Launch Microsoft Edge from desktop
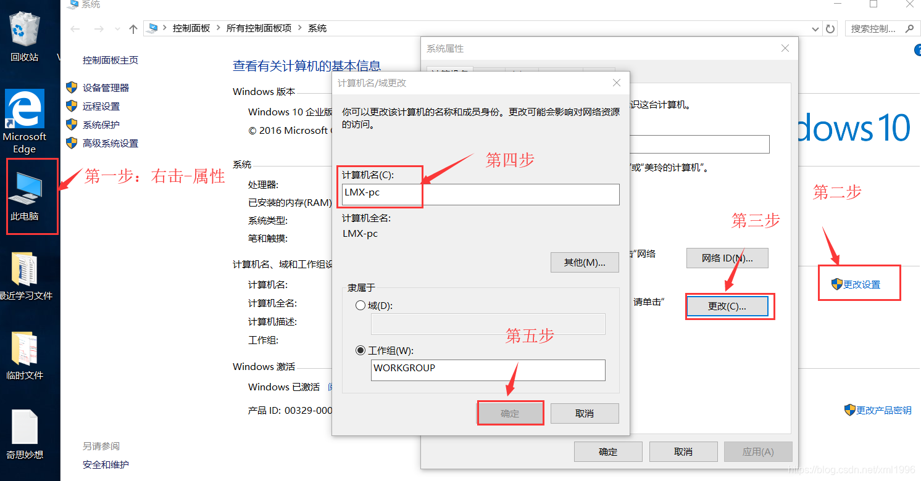This screenshot has height=481, width=921. 25,121
